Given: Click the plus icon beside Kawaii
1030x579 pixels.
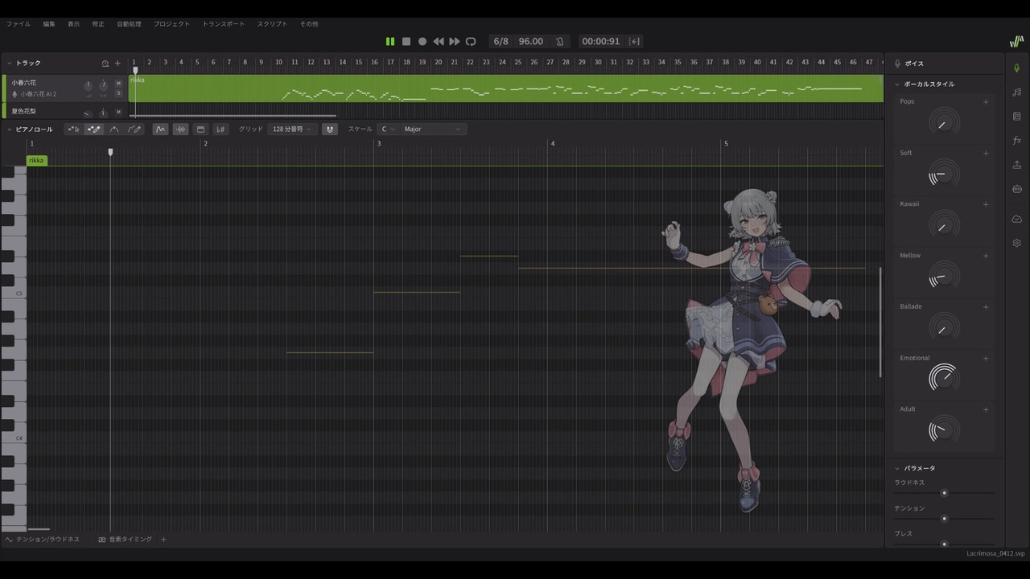Looking at the screenshot, I should click(986, 204).
